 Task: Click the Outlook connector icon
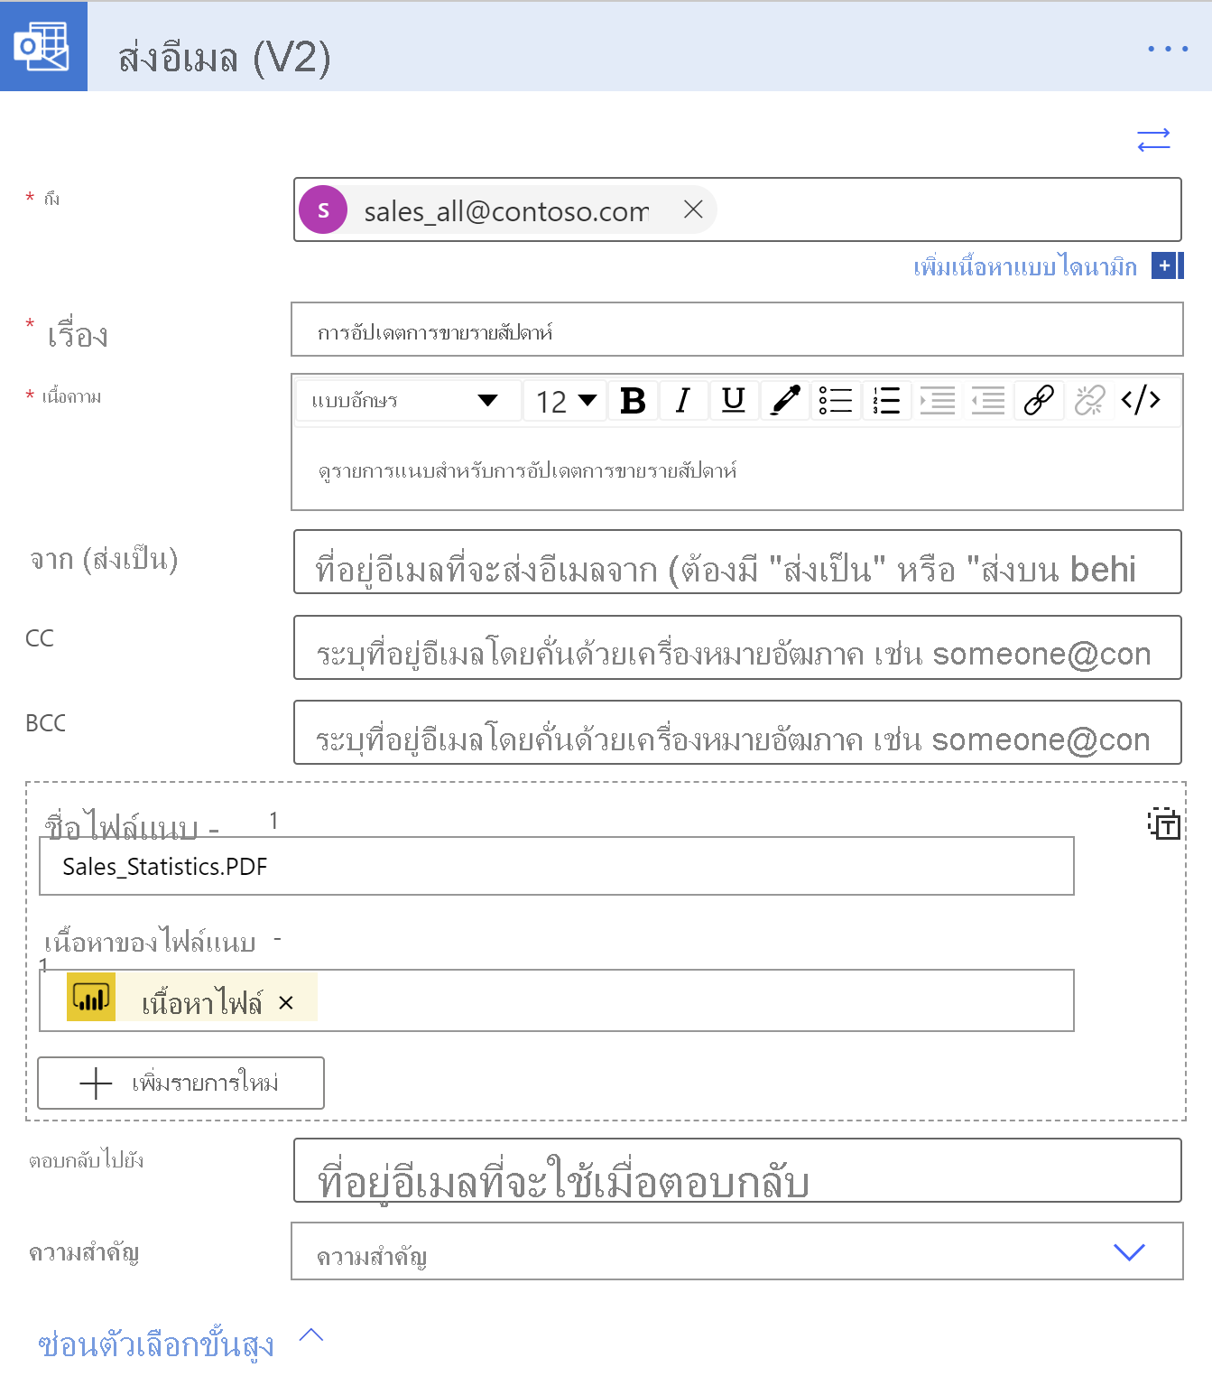[43, 46]
